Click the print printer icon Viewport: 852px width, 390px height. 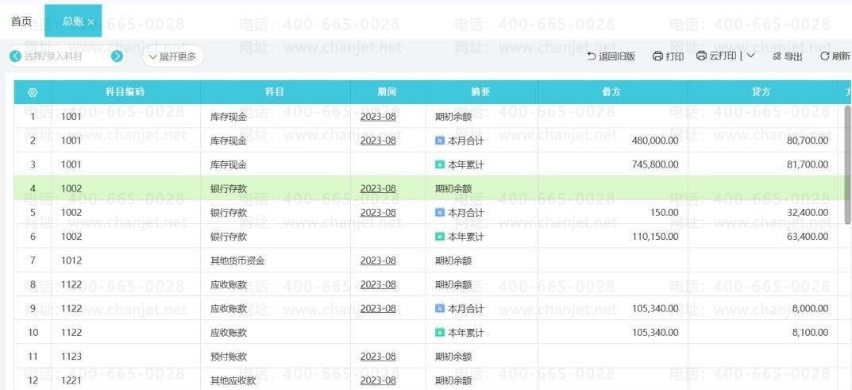pos(657,56)
